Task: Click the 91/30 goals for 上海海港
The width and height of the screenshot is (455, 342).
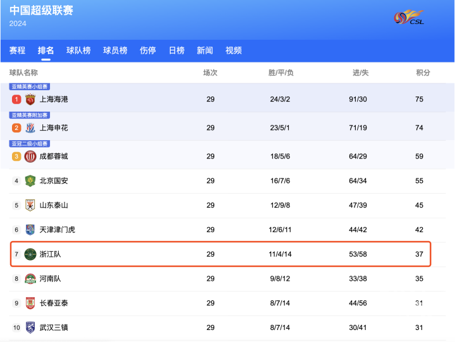Action: 358,100
